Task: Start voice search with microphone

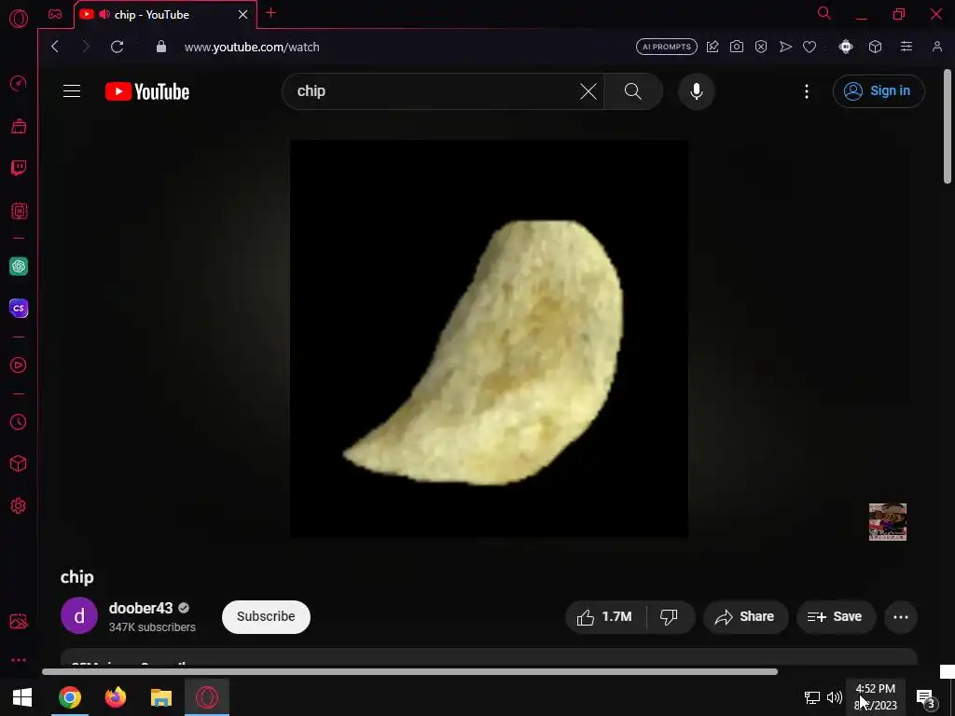Action: pos(696,91)
